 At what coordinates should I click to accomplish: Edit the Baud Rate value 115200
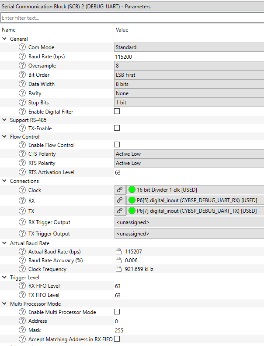click(188, 57)
